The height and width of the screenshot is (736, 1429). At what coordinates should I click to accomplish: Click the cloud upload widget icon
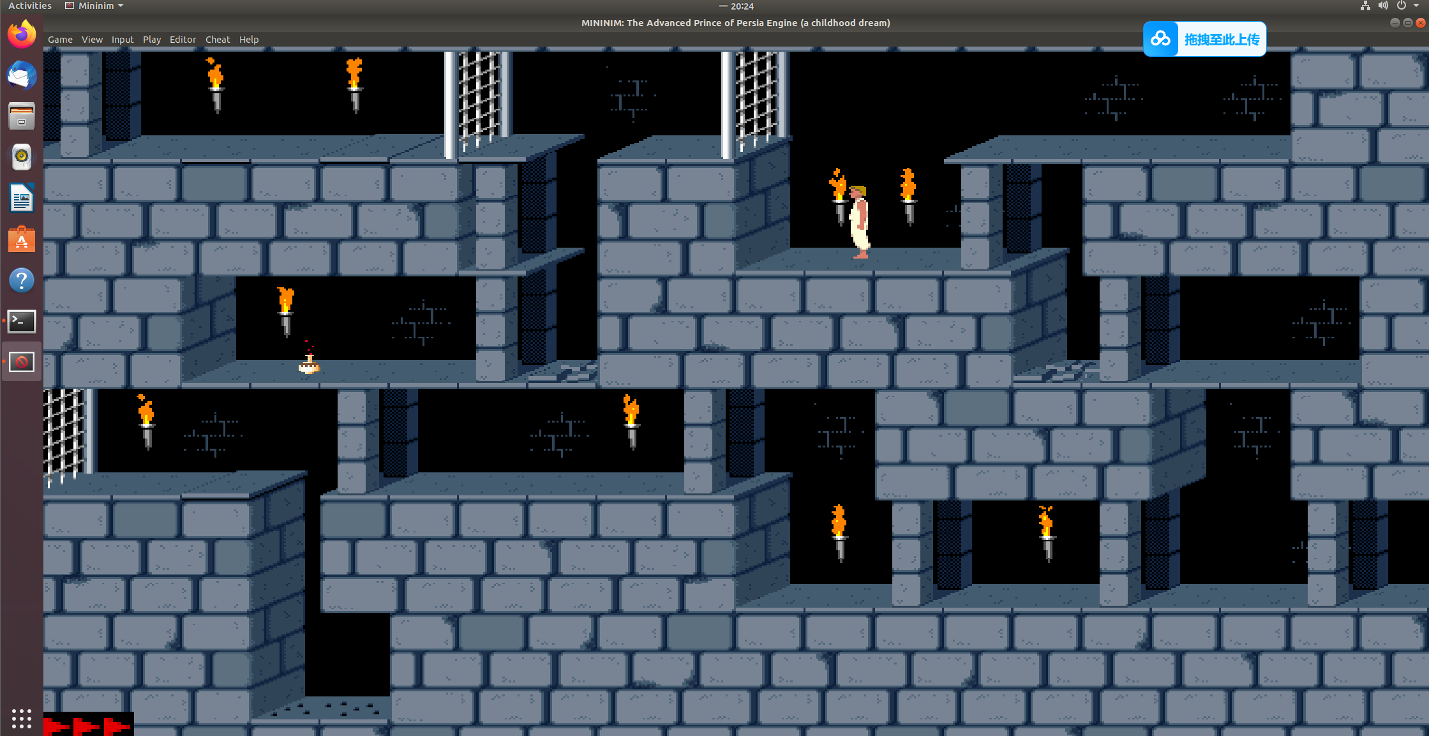(x=1160, y=40)
